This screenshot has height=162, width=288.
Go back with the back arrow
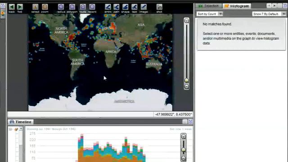point(12,9)
